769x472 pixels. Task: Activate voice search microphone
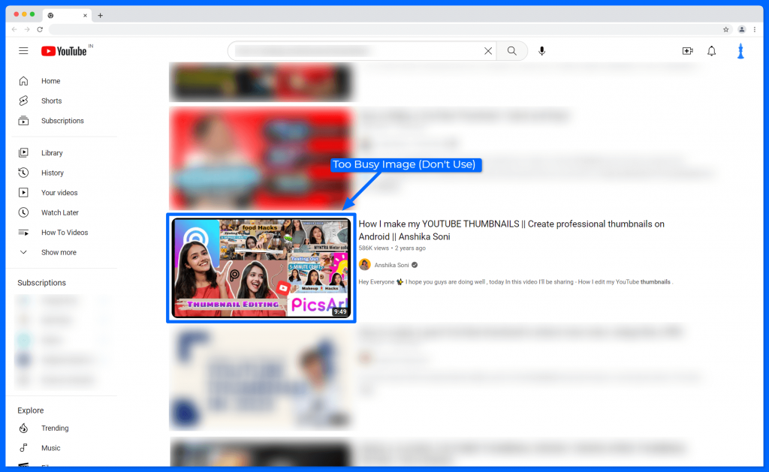click(x=541, y=51)
